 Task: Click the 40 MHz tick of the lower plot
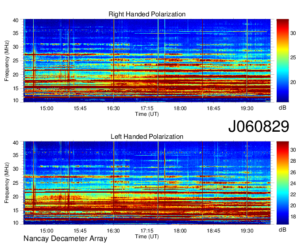pos(15,143)
